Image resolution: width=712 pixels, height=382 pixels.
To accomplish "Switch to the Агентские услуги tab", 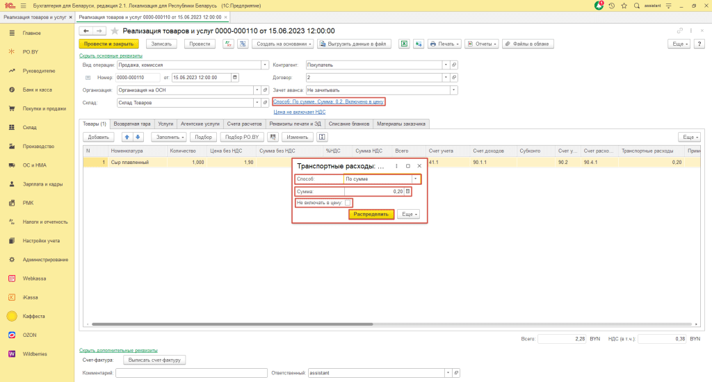I will coord(200,124).
